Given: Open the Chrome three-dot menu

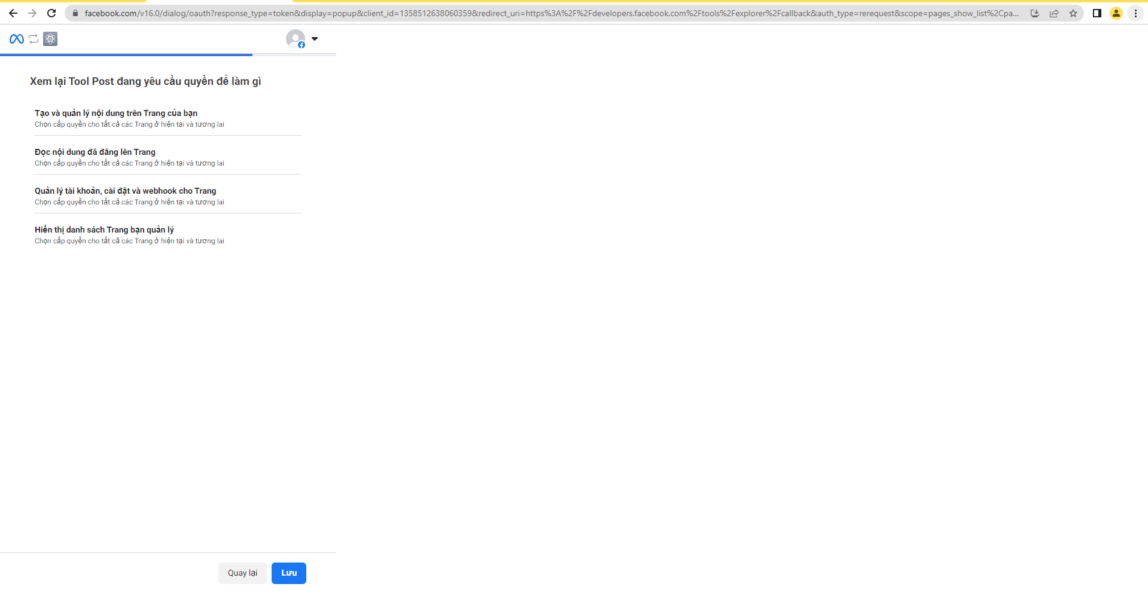Looking at the screenshot, I should click(1135, 13).
